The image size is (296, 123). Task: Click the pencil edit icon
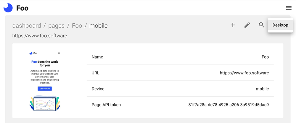pyautogui.click(x=247, y=25)
